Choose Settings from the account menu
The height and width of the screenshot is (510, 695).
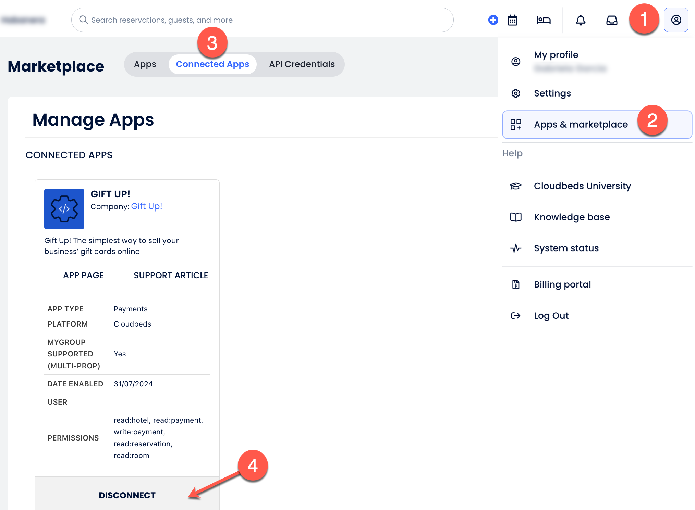552,93
